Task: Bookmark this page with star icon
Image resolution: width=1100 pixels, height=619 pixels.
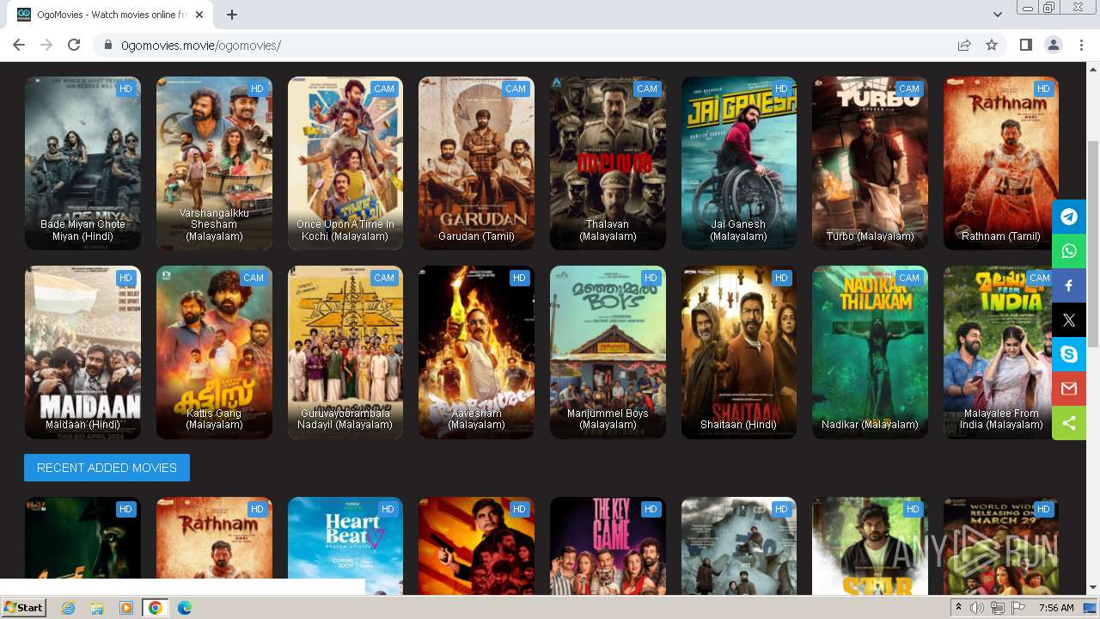Action: click(992, 45)
